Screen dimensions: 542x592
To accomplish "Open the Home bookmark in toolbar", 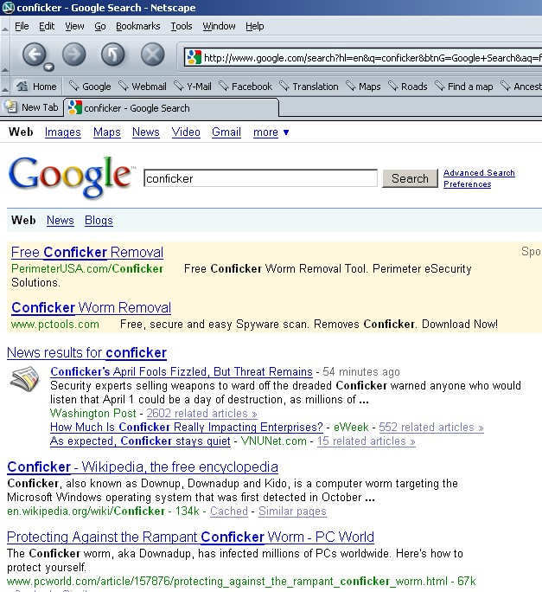I will 36,87.
